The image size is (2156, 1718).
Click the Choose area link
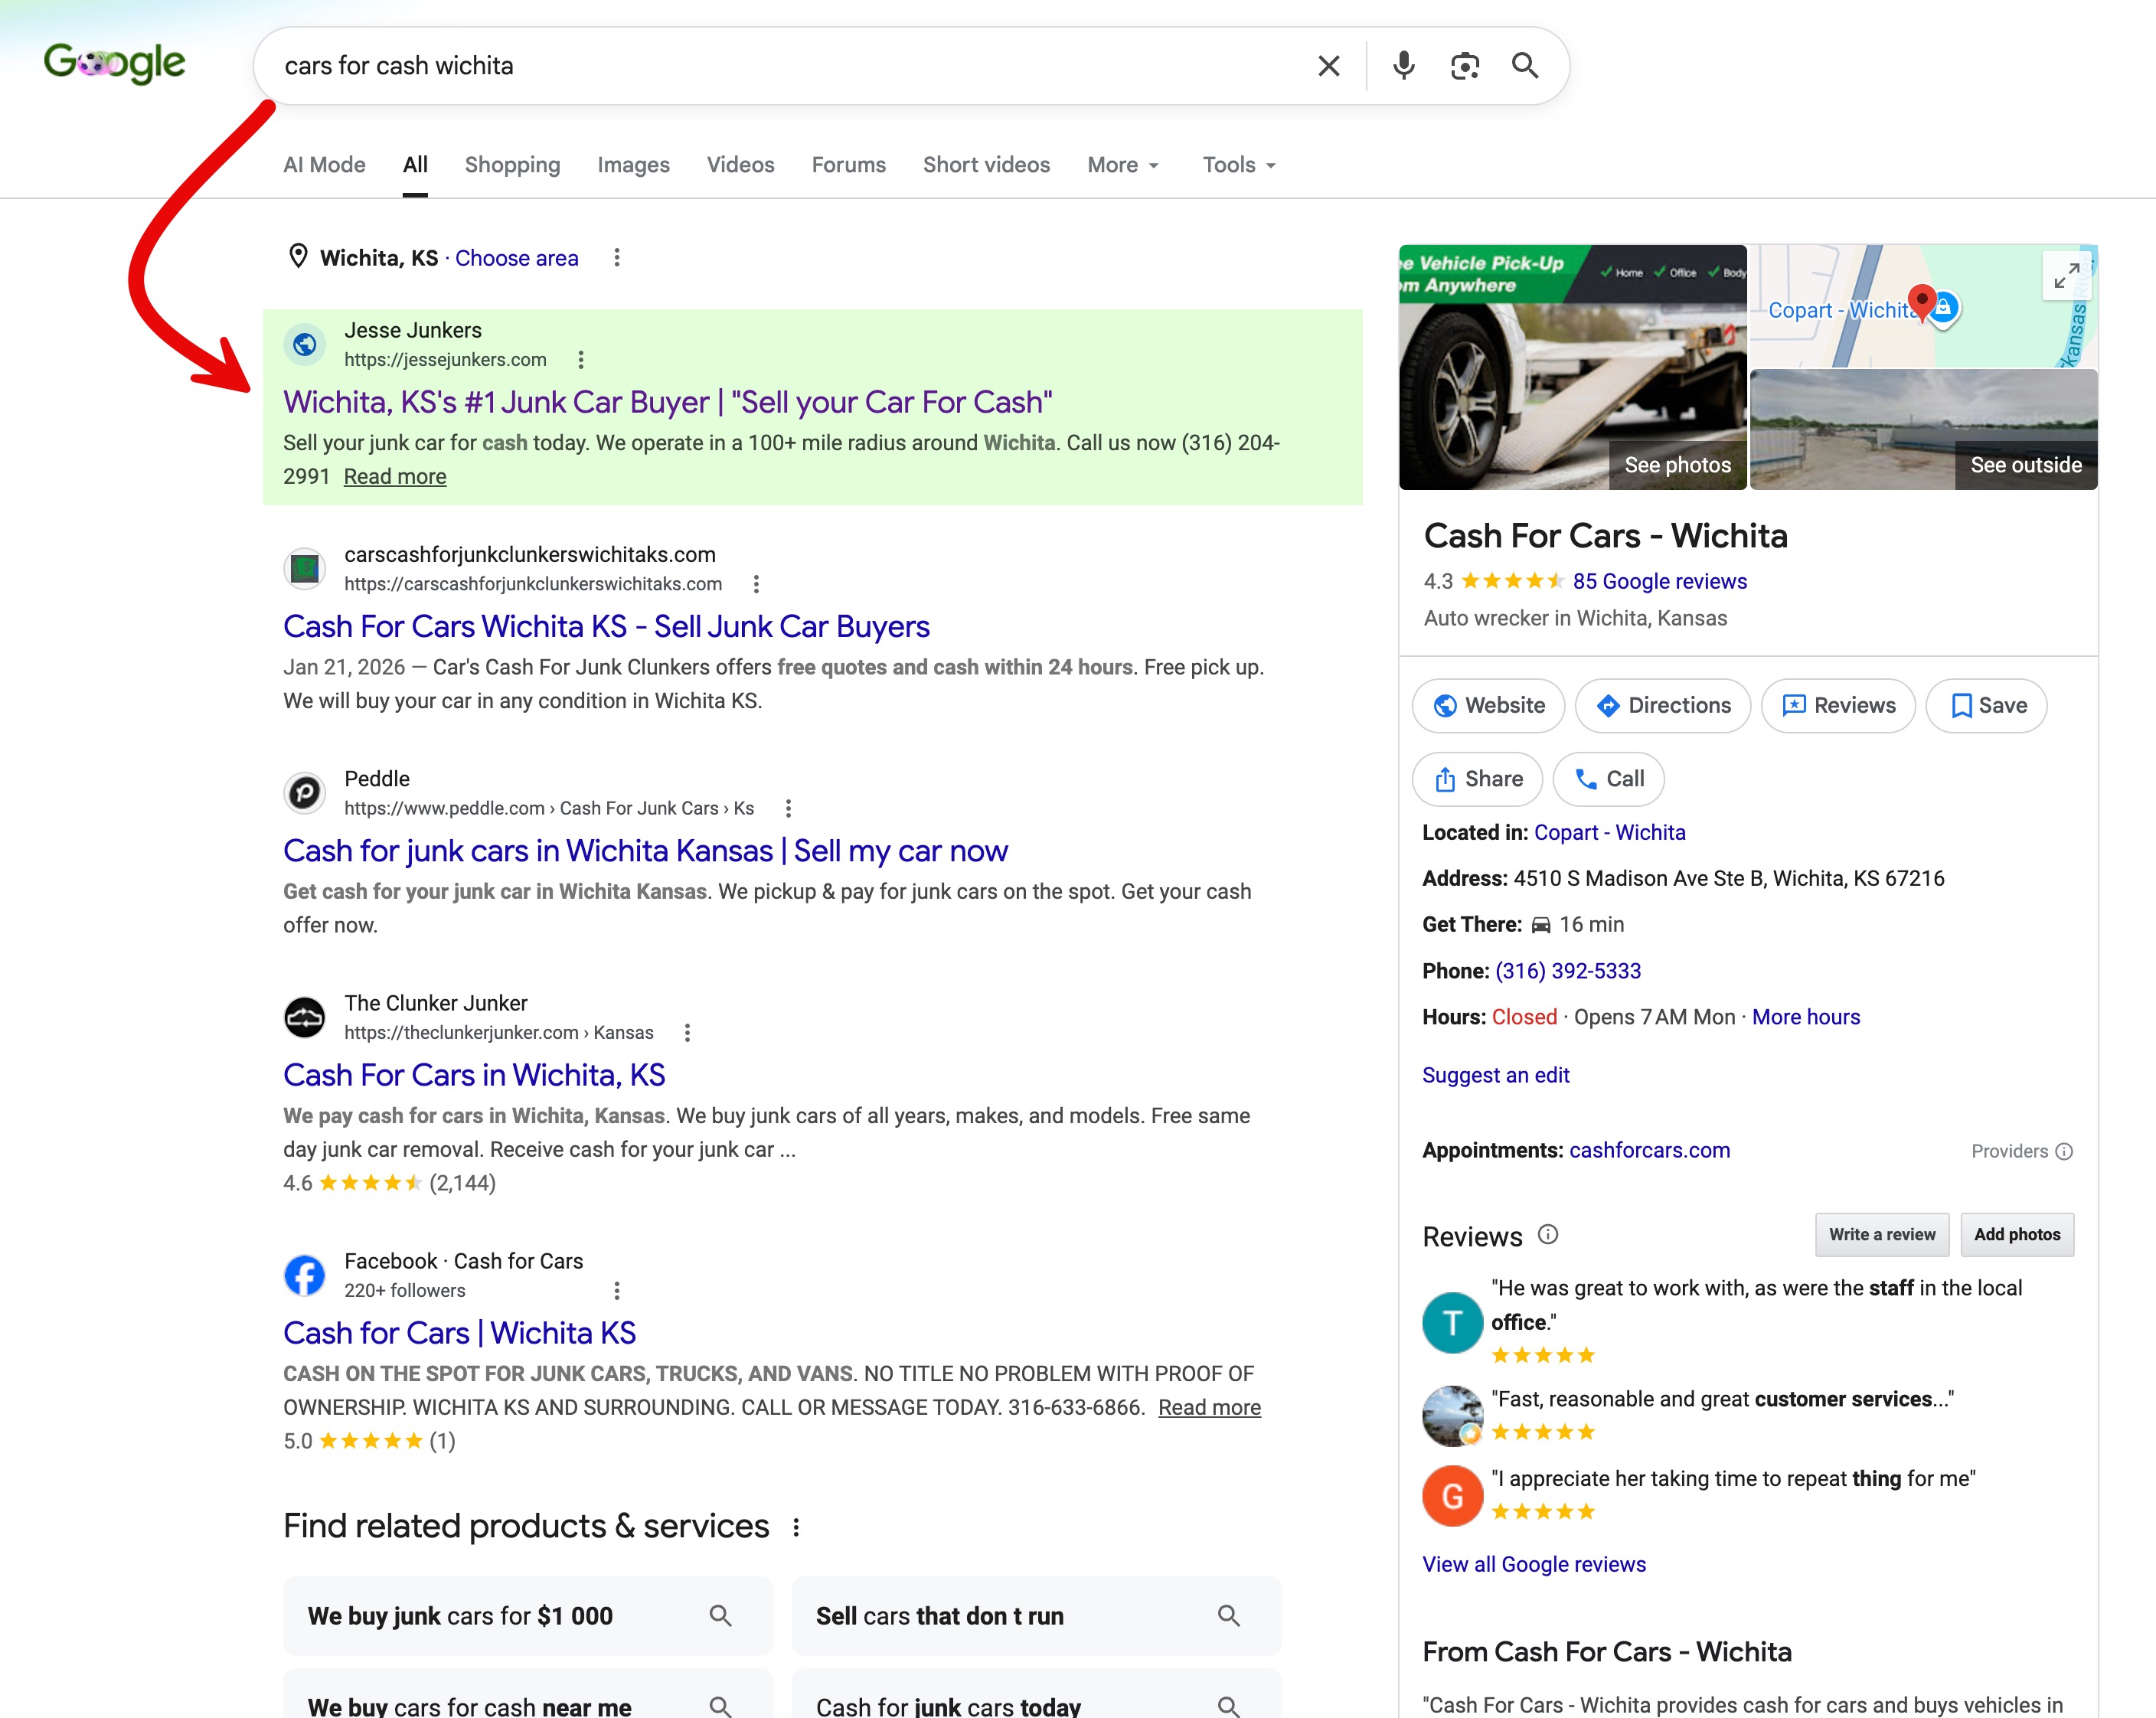point(516,258)
